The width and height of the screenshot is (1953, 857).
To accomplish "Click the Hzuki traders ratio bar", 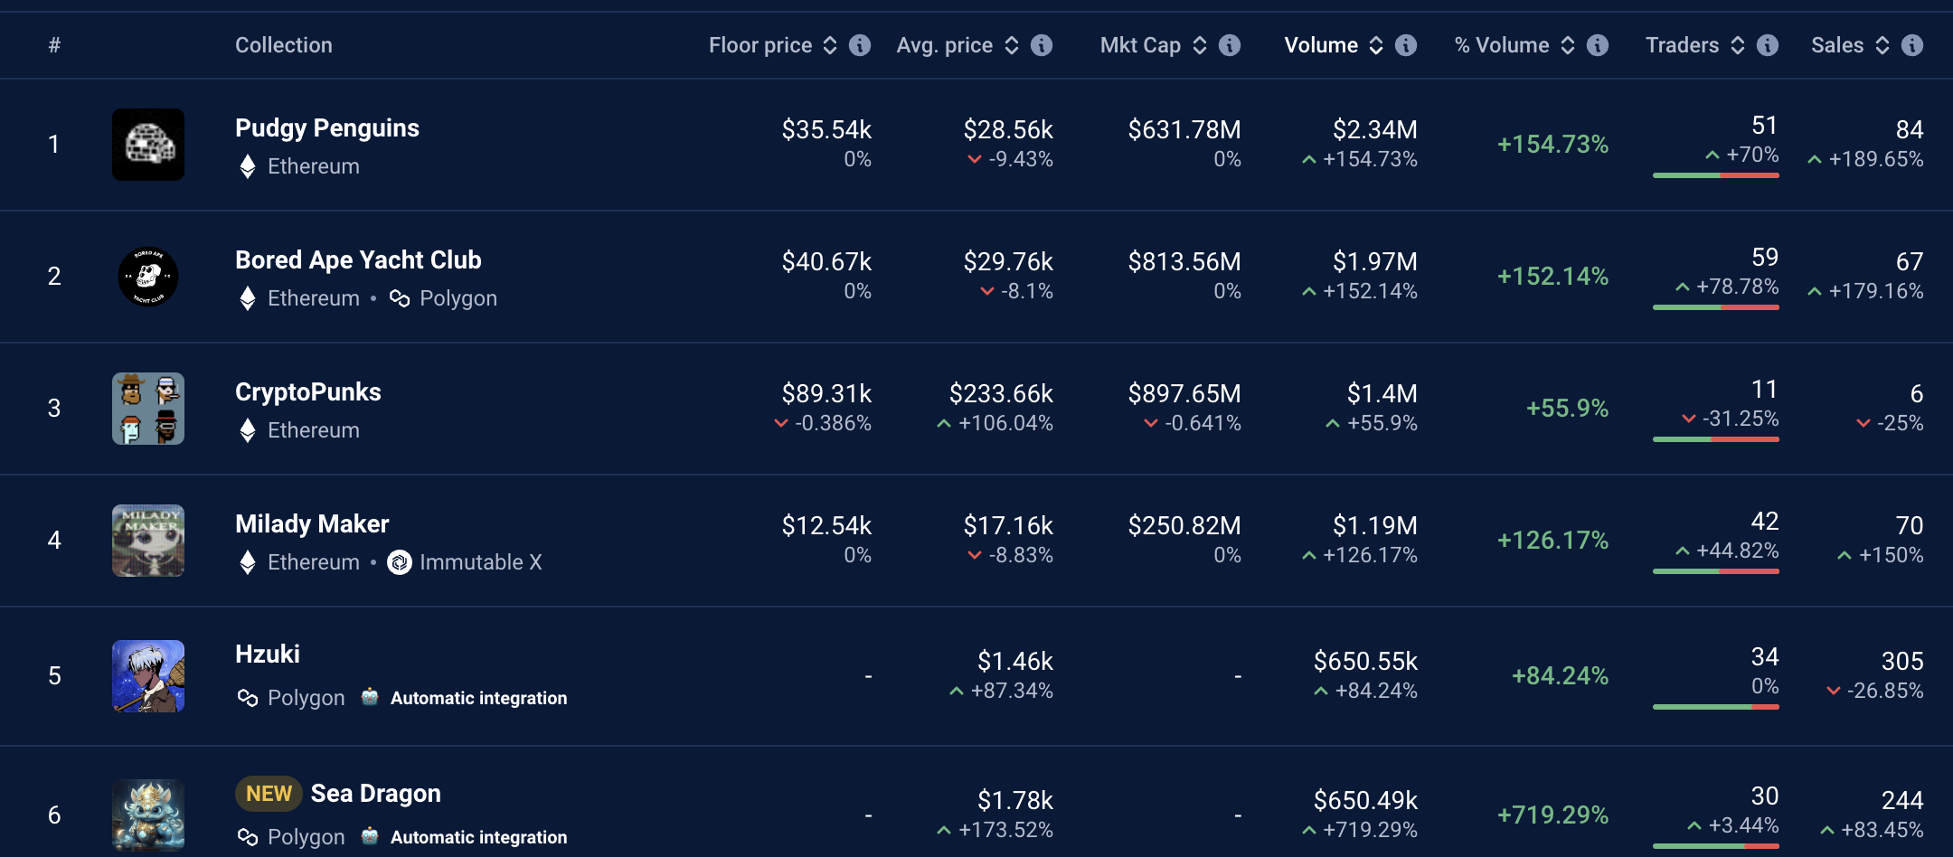I will click(1716, 707).
